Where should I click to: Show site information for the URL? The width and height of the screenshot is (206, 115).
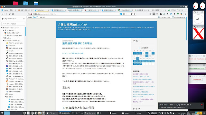[29, 14]
